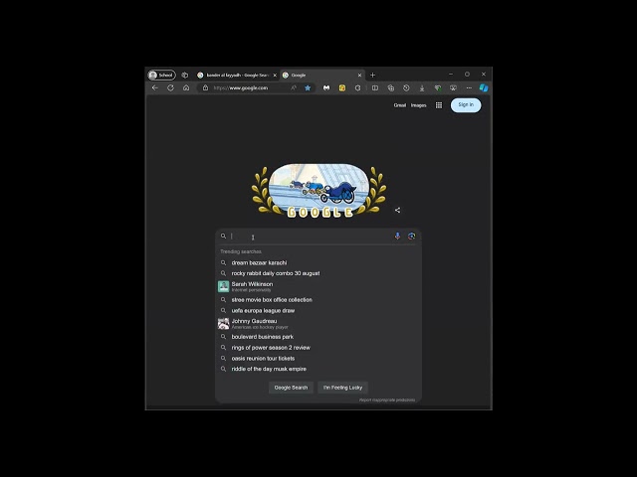The image size is (637, 477).
Task: Close the Google tab
Action: coord(359,76)
